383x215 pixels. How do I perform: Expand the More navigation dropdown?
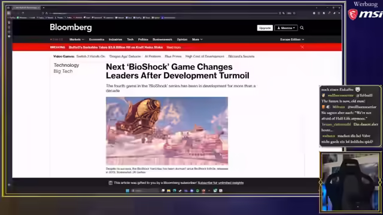197,39
